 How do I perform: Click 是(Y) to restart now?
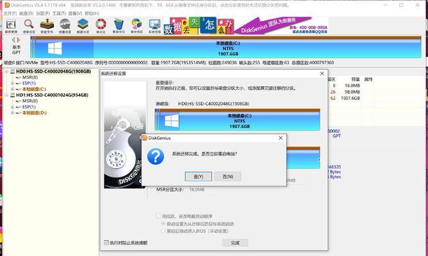click(x=199, y=177)
